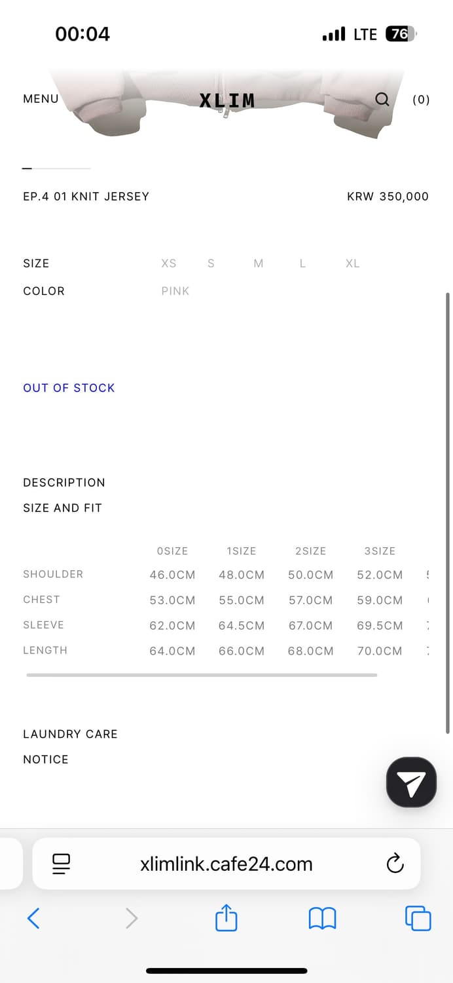The image size is (453, 983).
Task: Tap the xlimlink.cafe24.com address field
Action: [226, 864]
